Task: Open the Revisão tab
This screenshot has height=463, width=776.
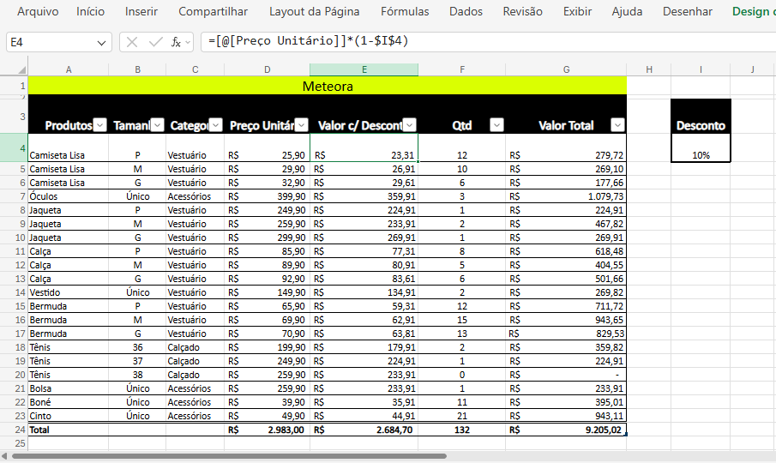Action: point(522,11)
